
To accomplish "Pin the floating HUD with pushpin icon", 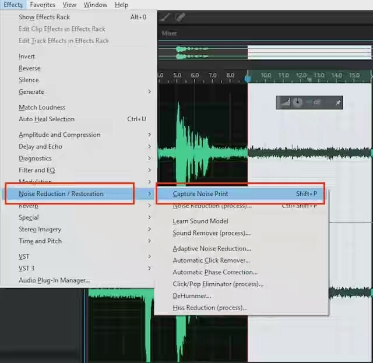I will click(x=338, y=103).
